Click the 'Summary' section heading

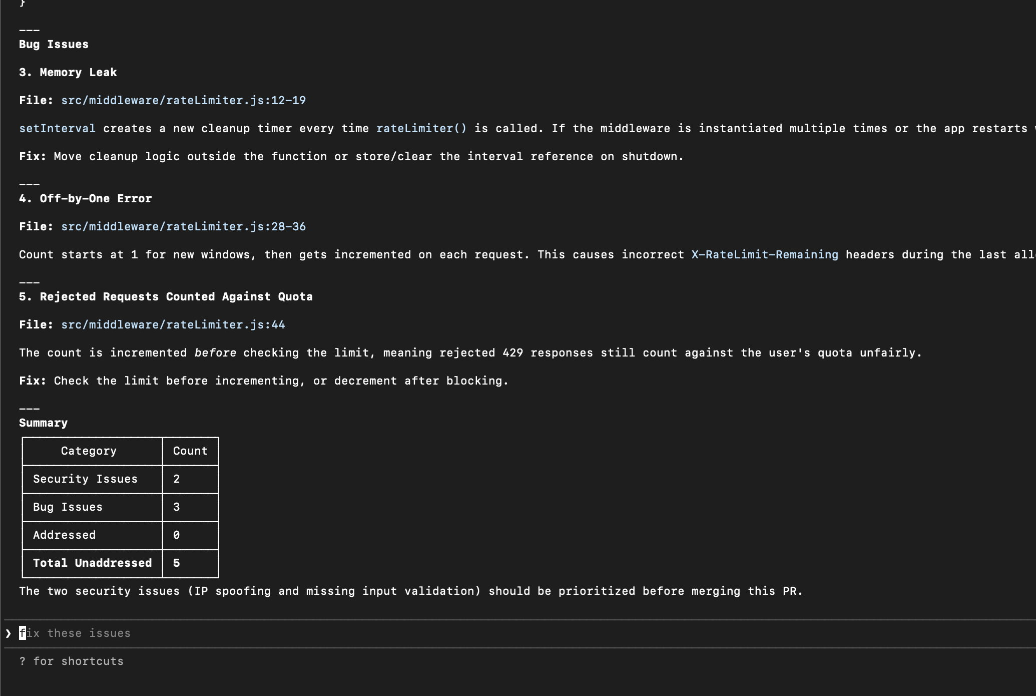(43, 423)
